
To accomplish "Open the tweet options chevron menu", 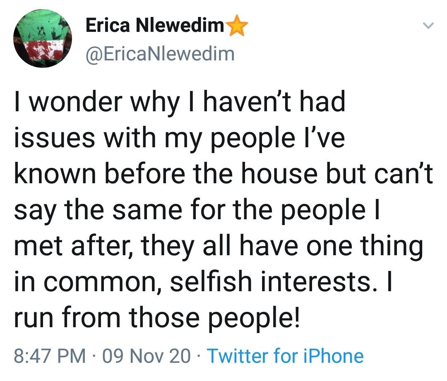I will tap(428, 26).
